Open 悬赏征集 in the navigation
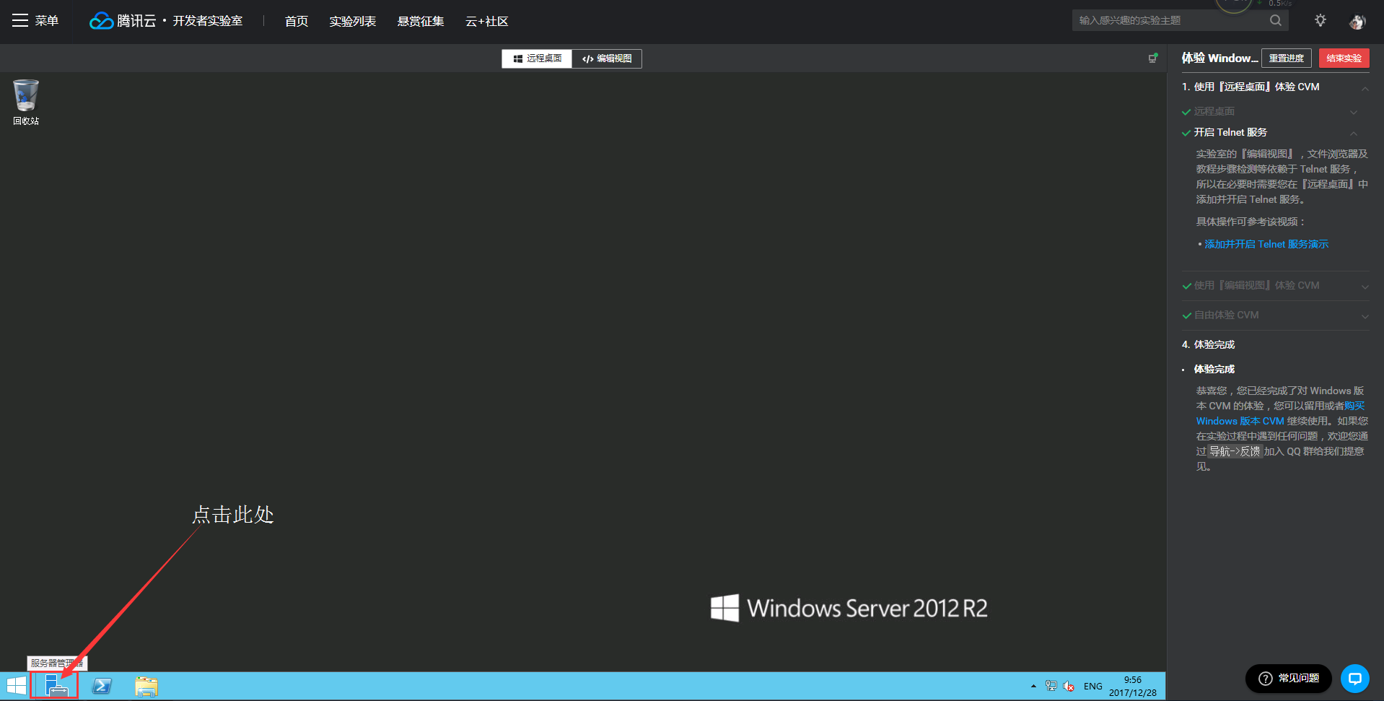Viewport: 1384px width, 701px height. [421, 21]
